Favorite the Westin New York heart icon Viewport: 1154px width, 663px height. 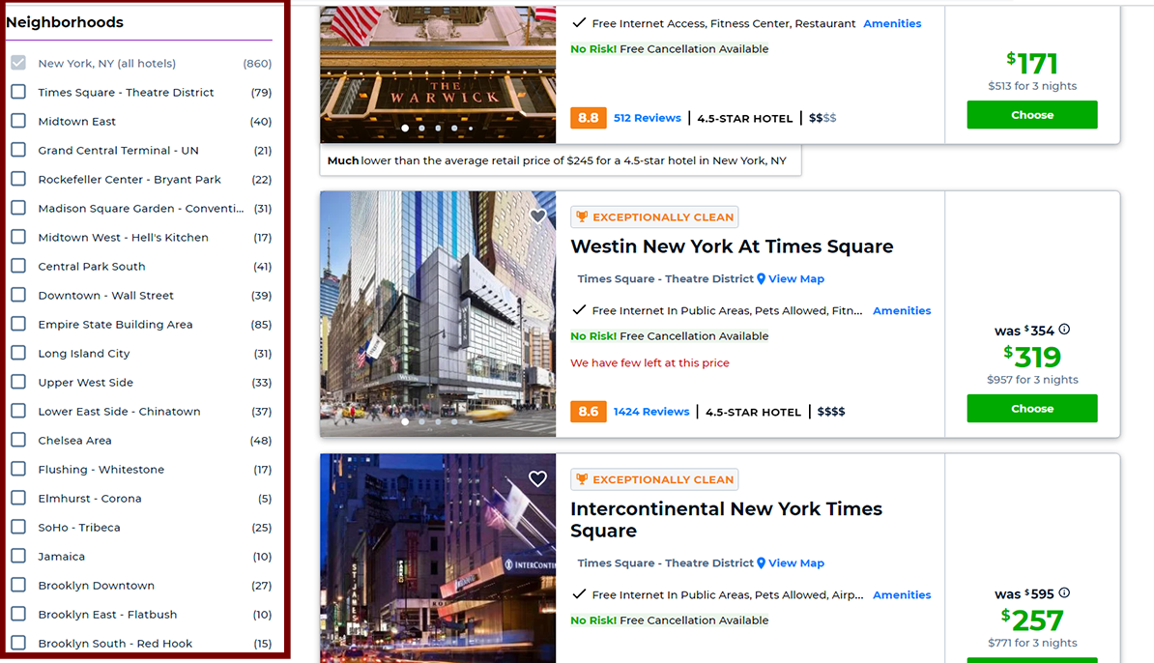[538, 216]
